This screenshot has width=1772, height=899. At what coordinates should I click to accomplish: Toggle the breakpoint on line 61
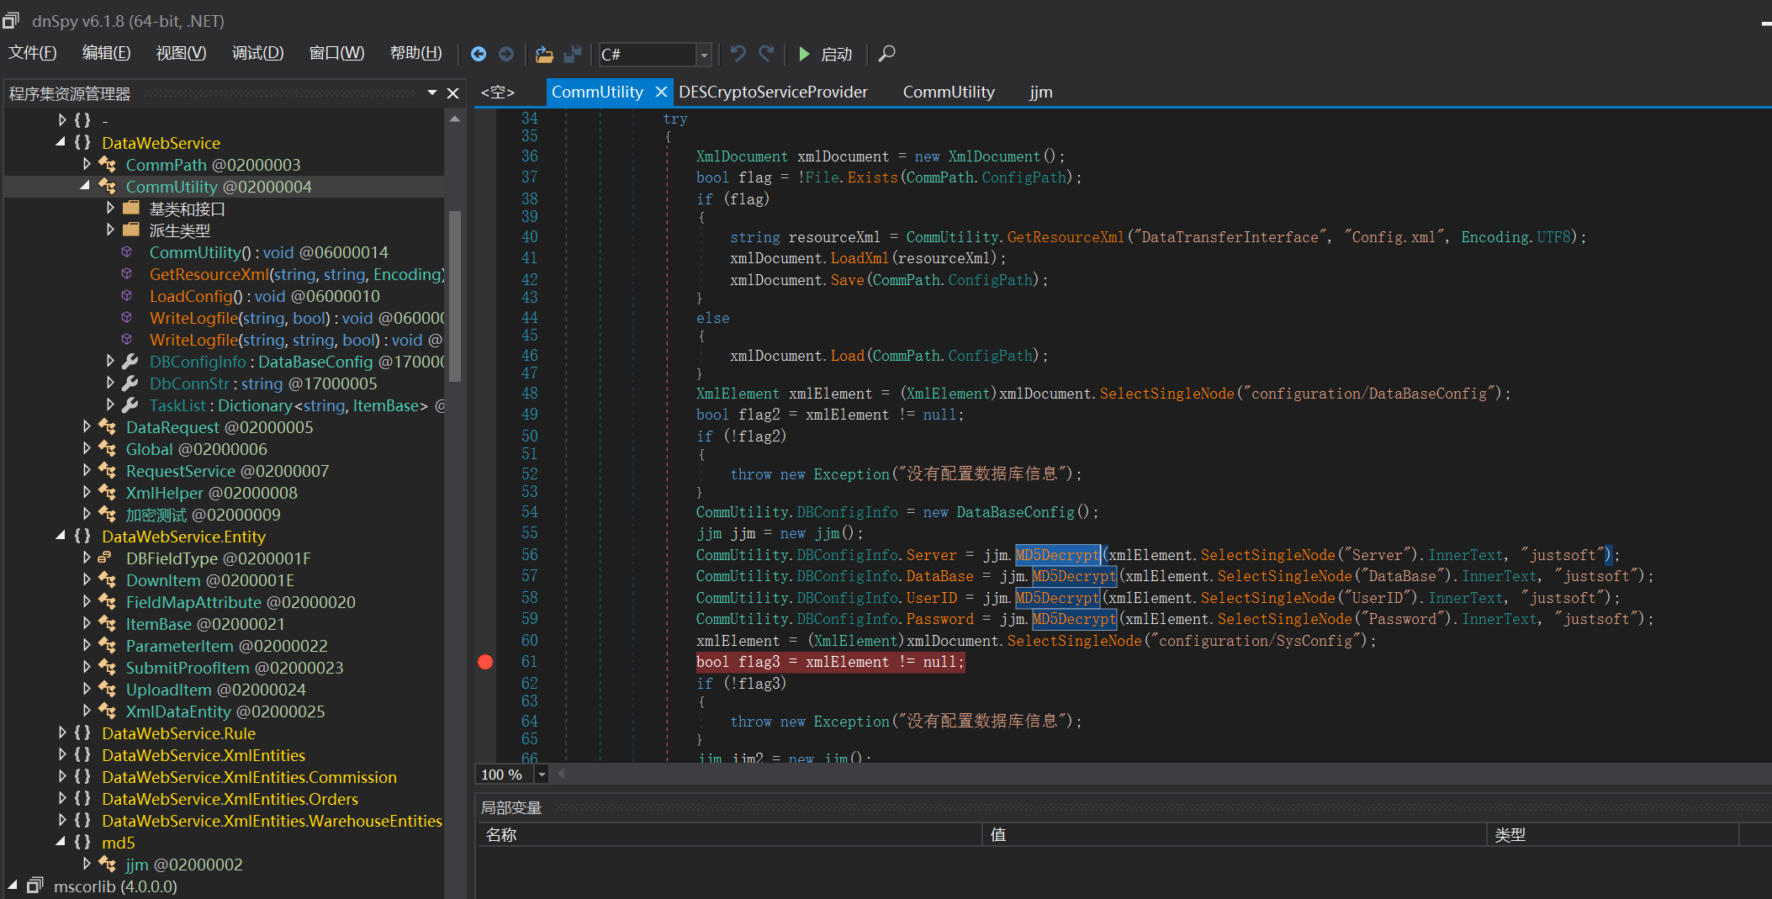[x=485, y=662]
